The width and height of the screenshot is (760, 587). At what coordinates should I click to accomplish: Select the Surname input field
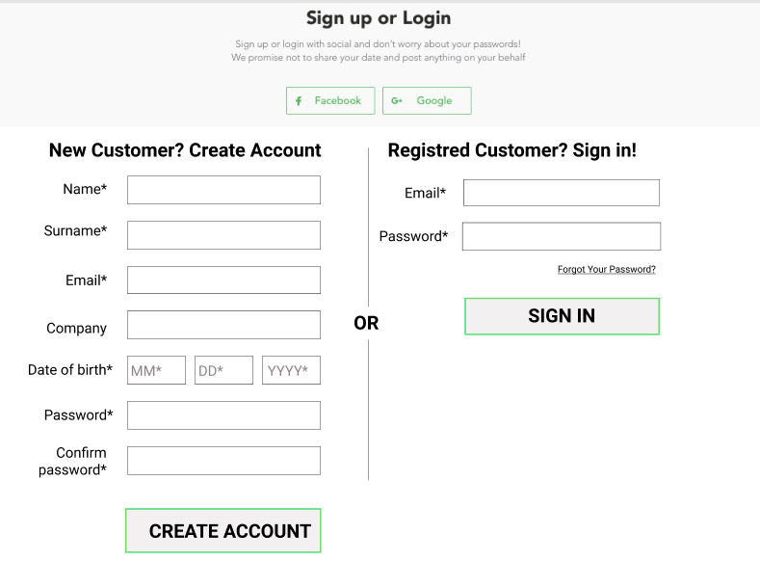pyautogui.click(x=223, y=235)
